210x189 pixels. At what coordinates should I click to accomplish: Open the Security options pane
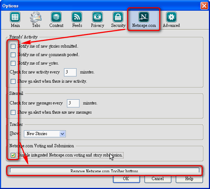[x=118, y=20]
